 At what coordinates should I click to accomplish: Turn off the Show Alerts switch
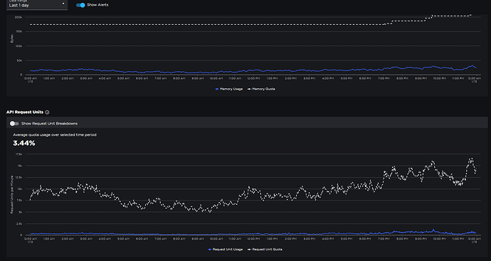(80, 5)
